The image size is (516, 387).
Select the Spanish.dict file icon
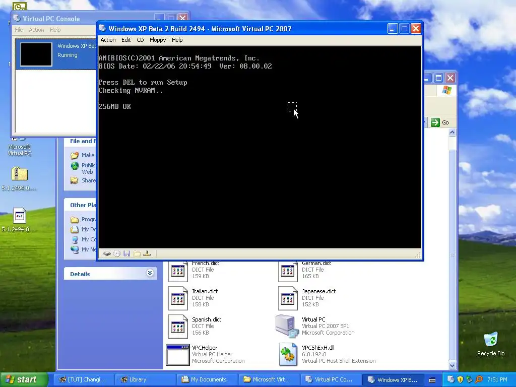(x=178, y=327)
